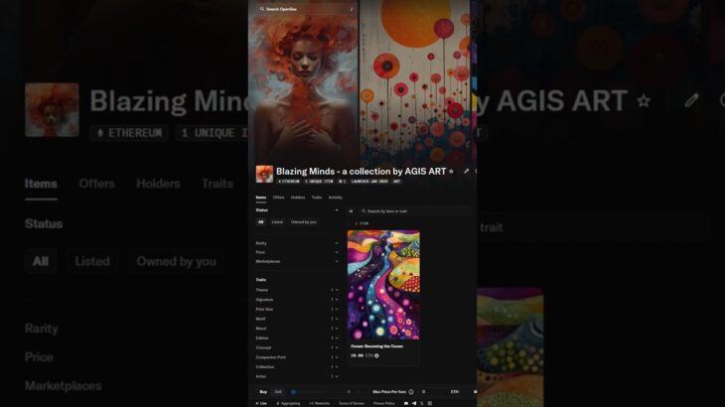
Task: Click the large blurred ETHEREUM chip in background
Action: point(129,133)
